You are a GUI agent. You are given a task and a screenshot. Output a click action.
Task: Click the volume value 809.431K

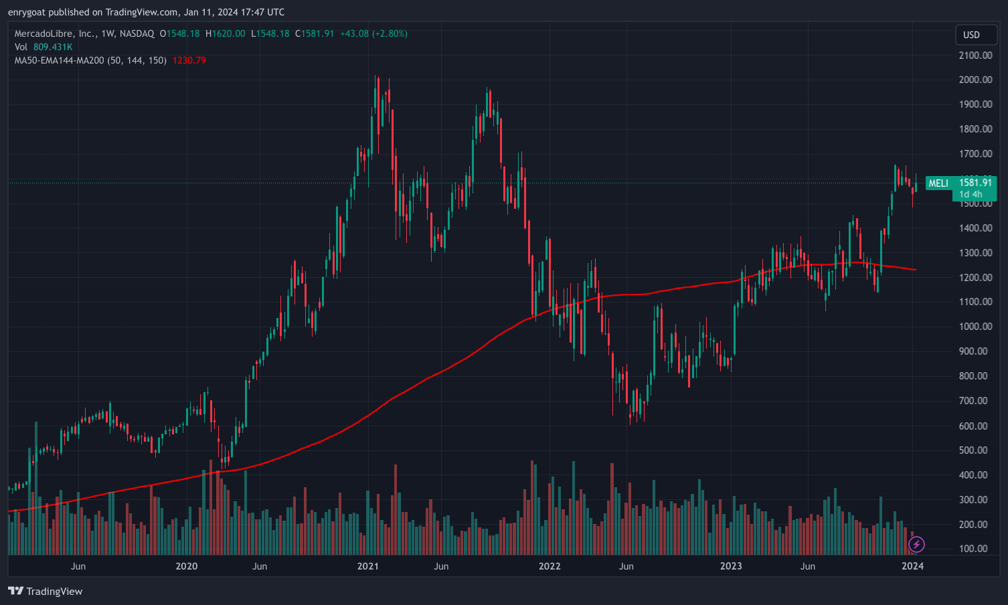point(53,47)
